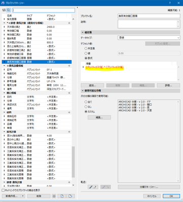The width and height of the screenshot is (183, 202).
Task: Grab the reorder handle of the 天井面の高さ 2400.0 row
Action: [x=4, y=27]
